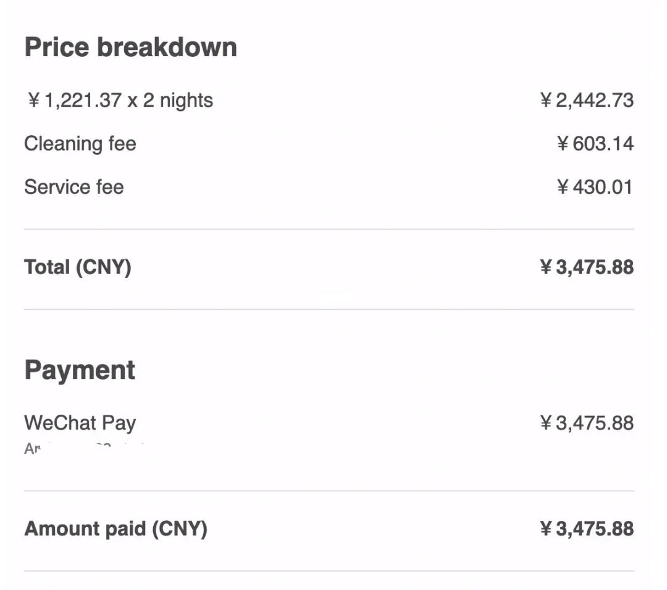Click the ¥3,475.88 amount beside Total (CNY)
Screen dimensions: 667x590
click(587, 267)
